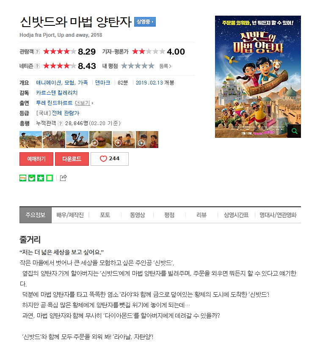Click the green star bookmark icon
The image size is (320, 348).
point(41,178)
